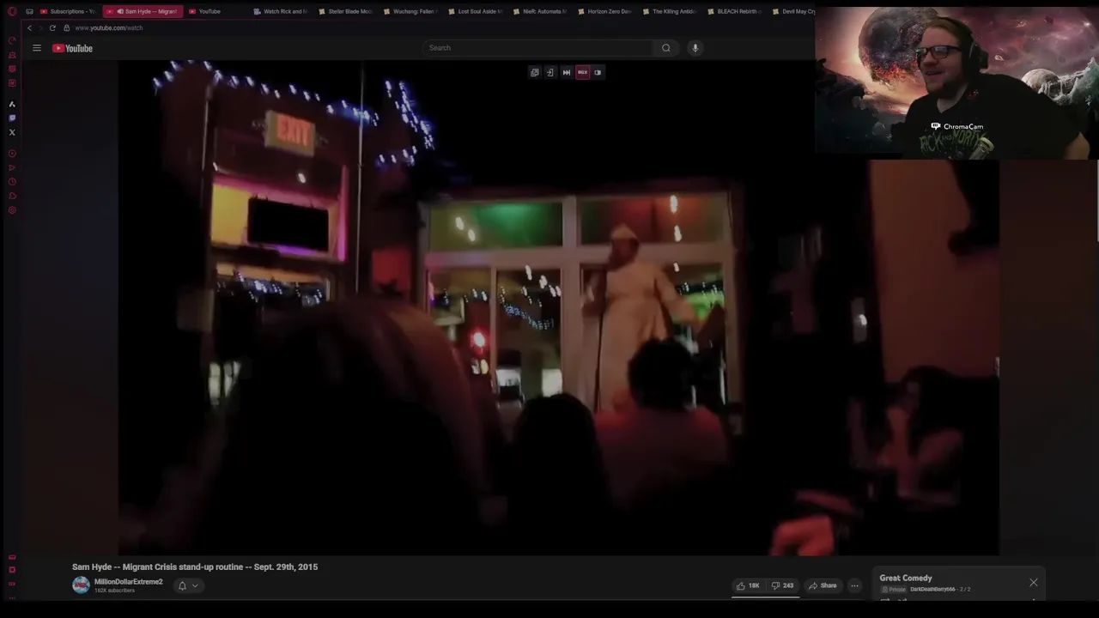Image resolution: width=1099 pixels, height=618 pixels.
Task: Toggle the overlay side-panel icon
Action: click(598, 72)
